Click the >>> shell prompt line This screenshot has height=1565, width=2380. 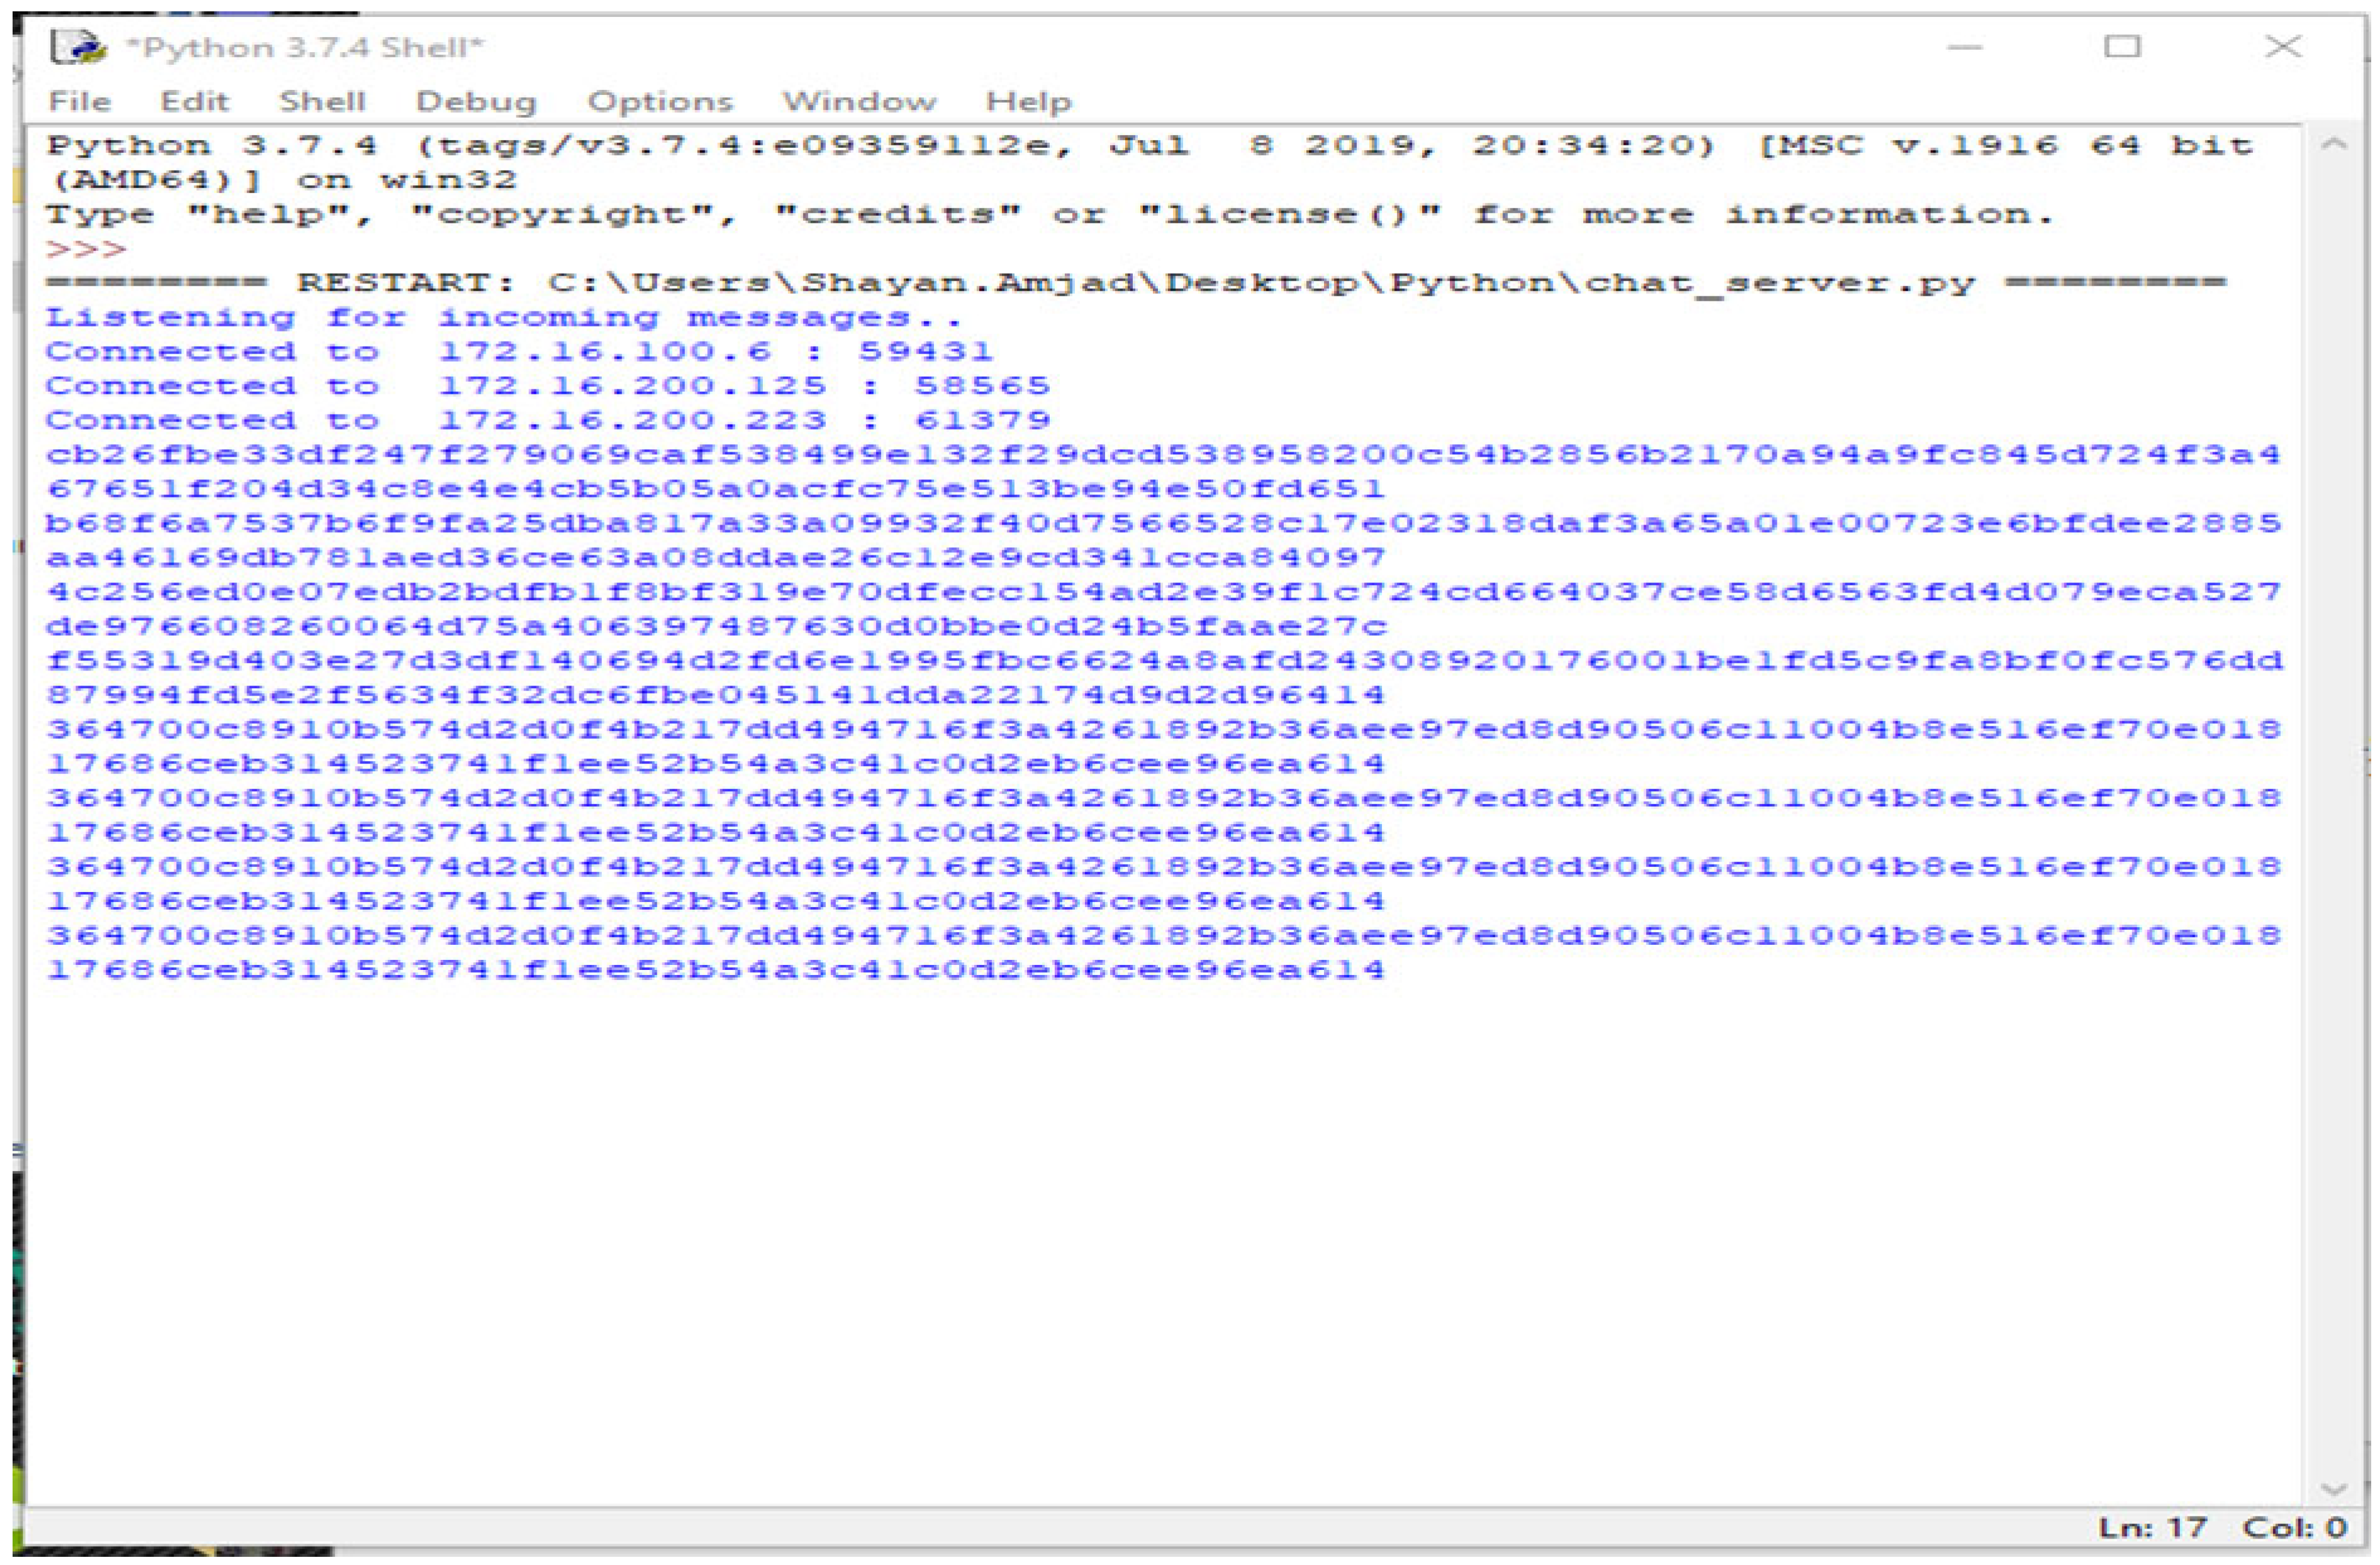(86, 248)
